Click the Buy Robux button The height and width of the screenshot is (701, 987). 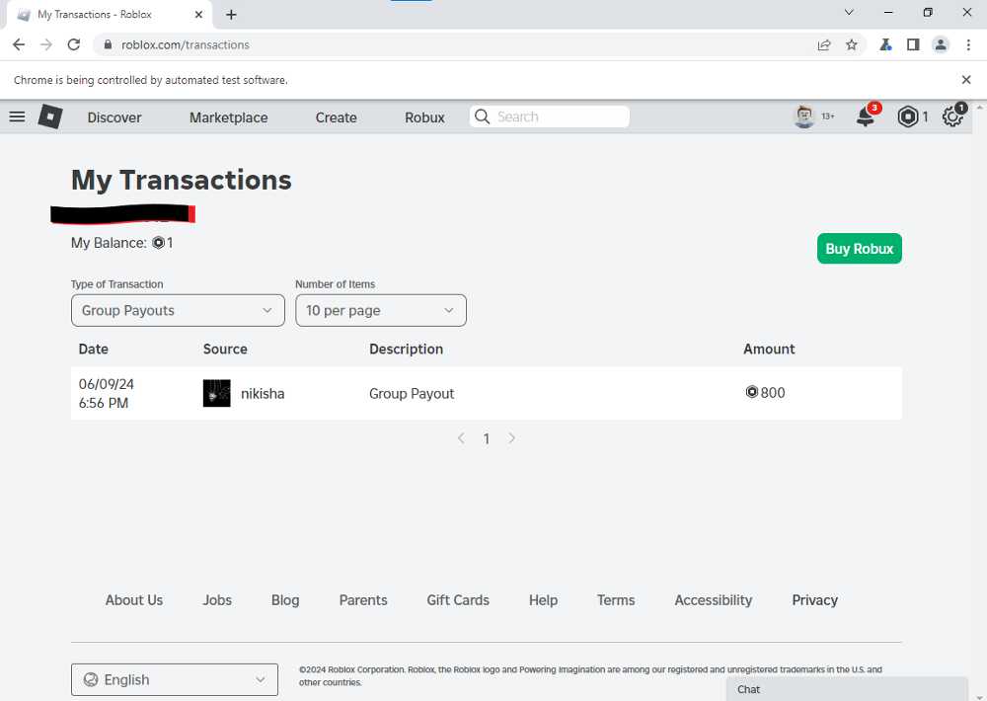tap(860, 249)
